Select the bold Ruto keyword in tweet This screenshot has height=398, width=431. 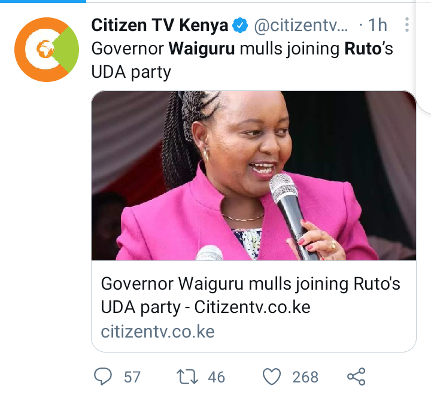pos(362,48)
